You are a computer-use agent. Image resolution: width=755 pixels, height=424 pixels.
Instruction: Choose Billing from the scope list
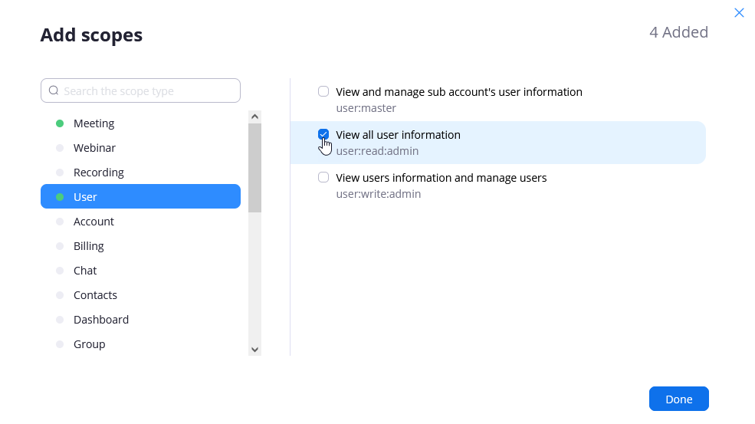(x=88, y=246)
